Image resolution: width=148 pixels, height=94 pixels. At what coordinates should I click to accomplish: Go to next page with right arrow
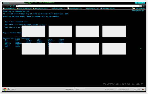[140, 49]
